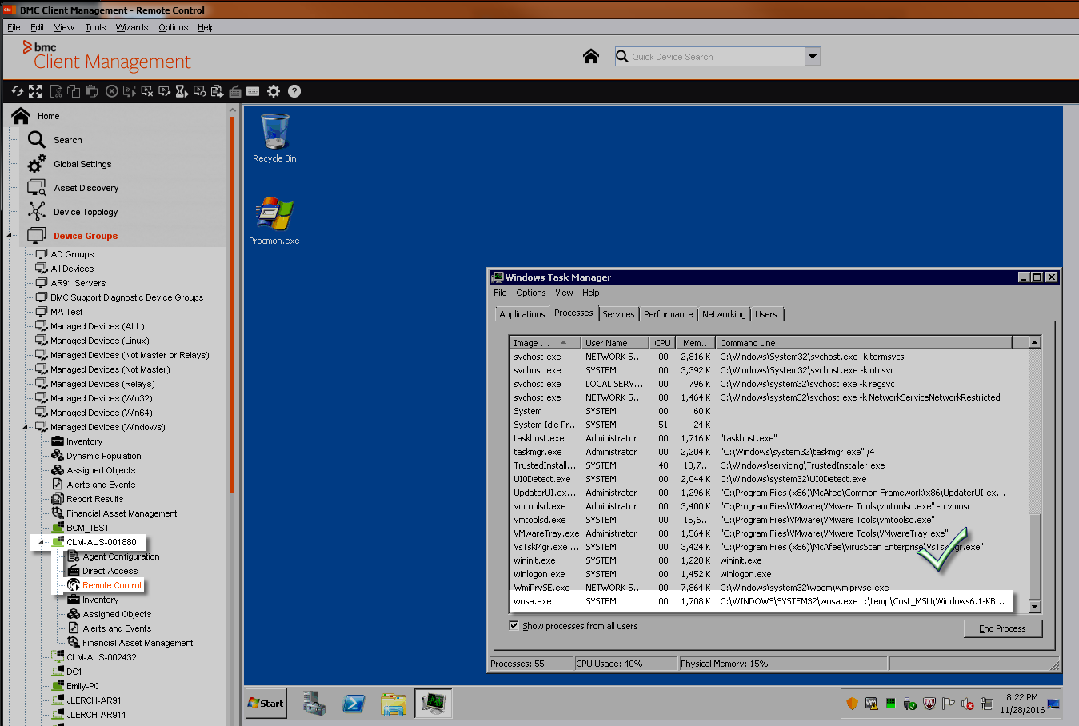Click the cut icon in the toolbar
The image size is (1079, 726).
point(55,91)
